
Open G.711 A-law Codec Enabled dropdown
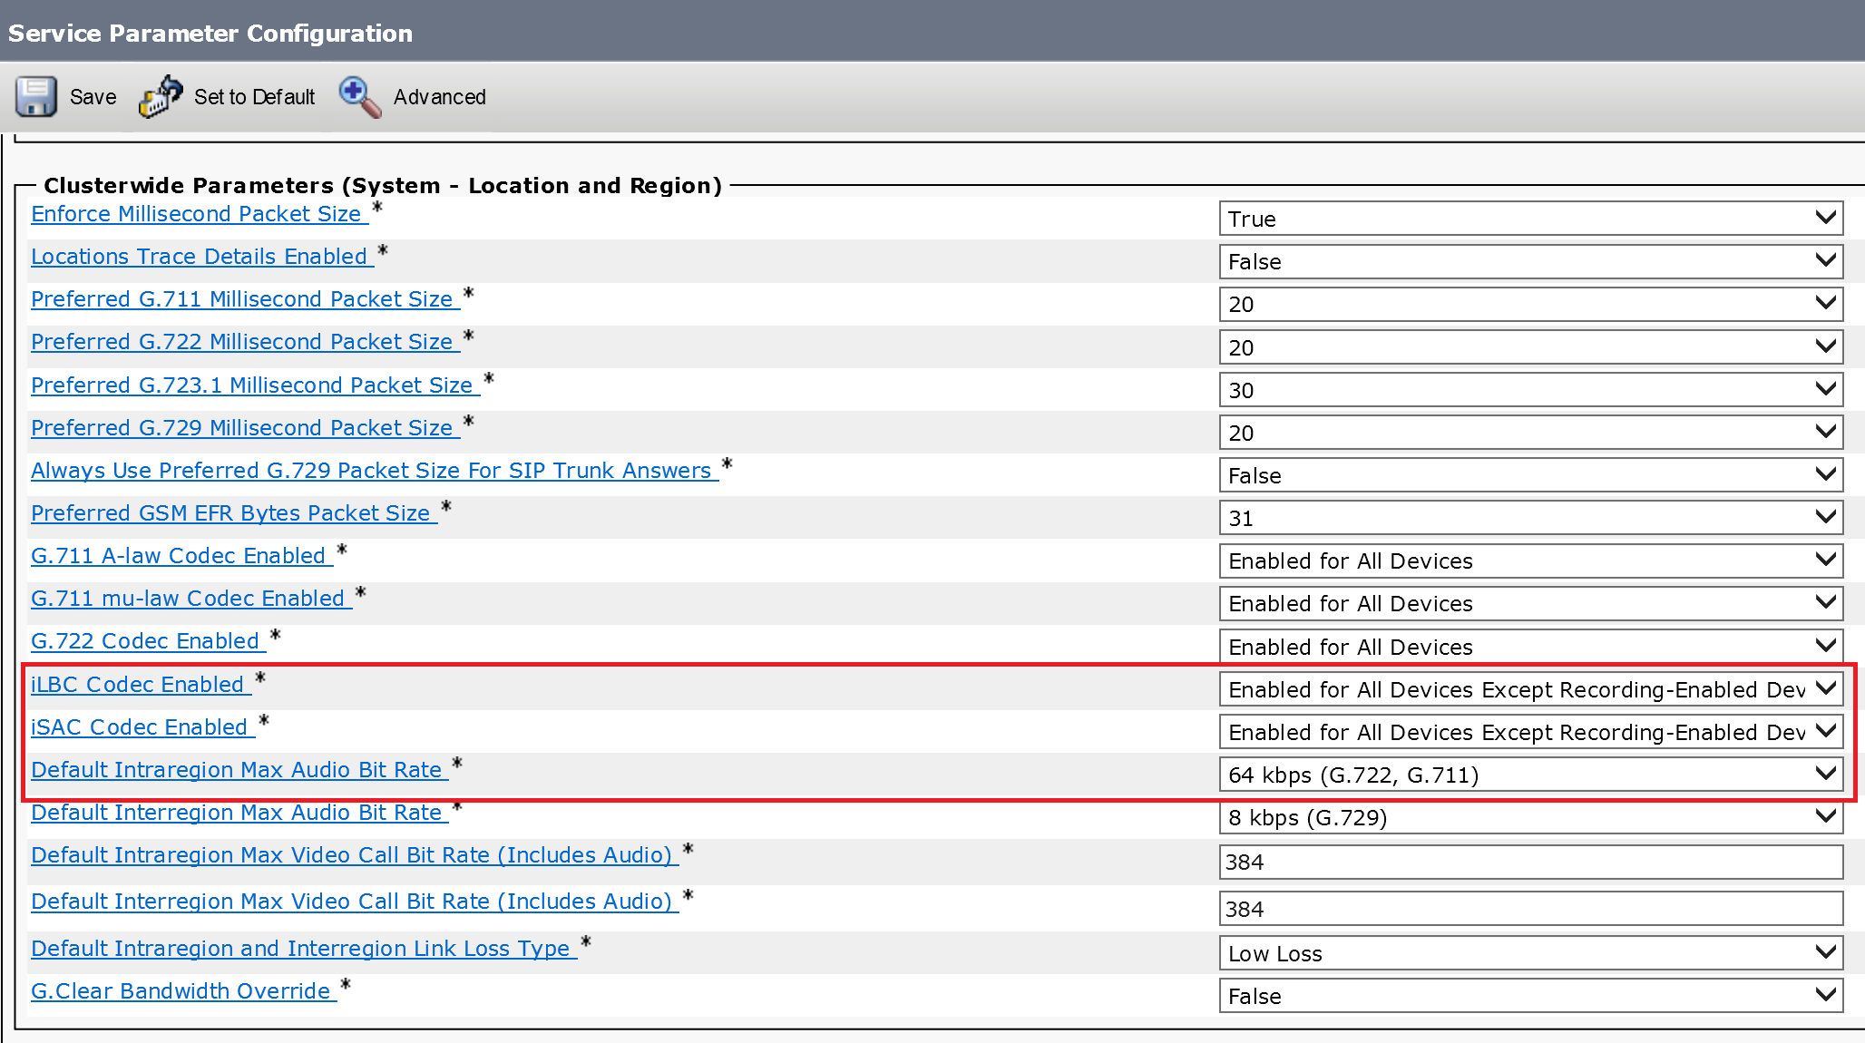click(1530, 560)
